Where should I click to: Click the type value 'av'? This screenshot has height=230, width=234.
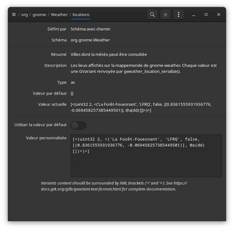tap(73, 83)
